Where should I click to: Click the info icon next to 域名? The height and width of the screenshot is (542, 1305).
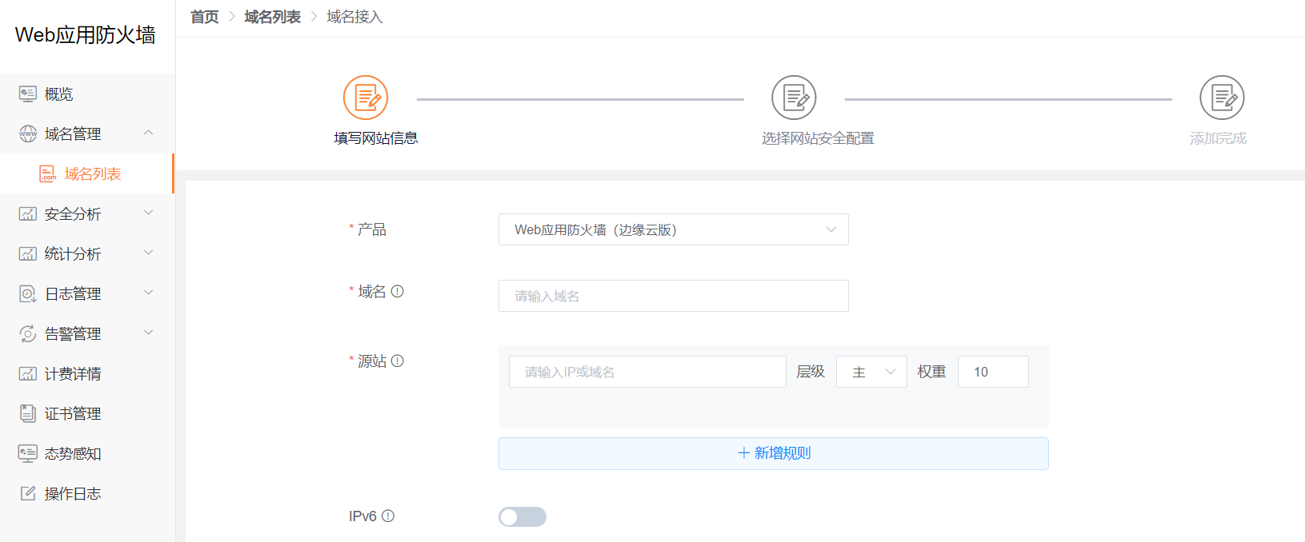[398, 292]
